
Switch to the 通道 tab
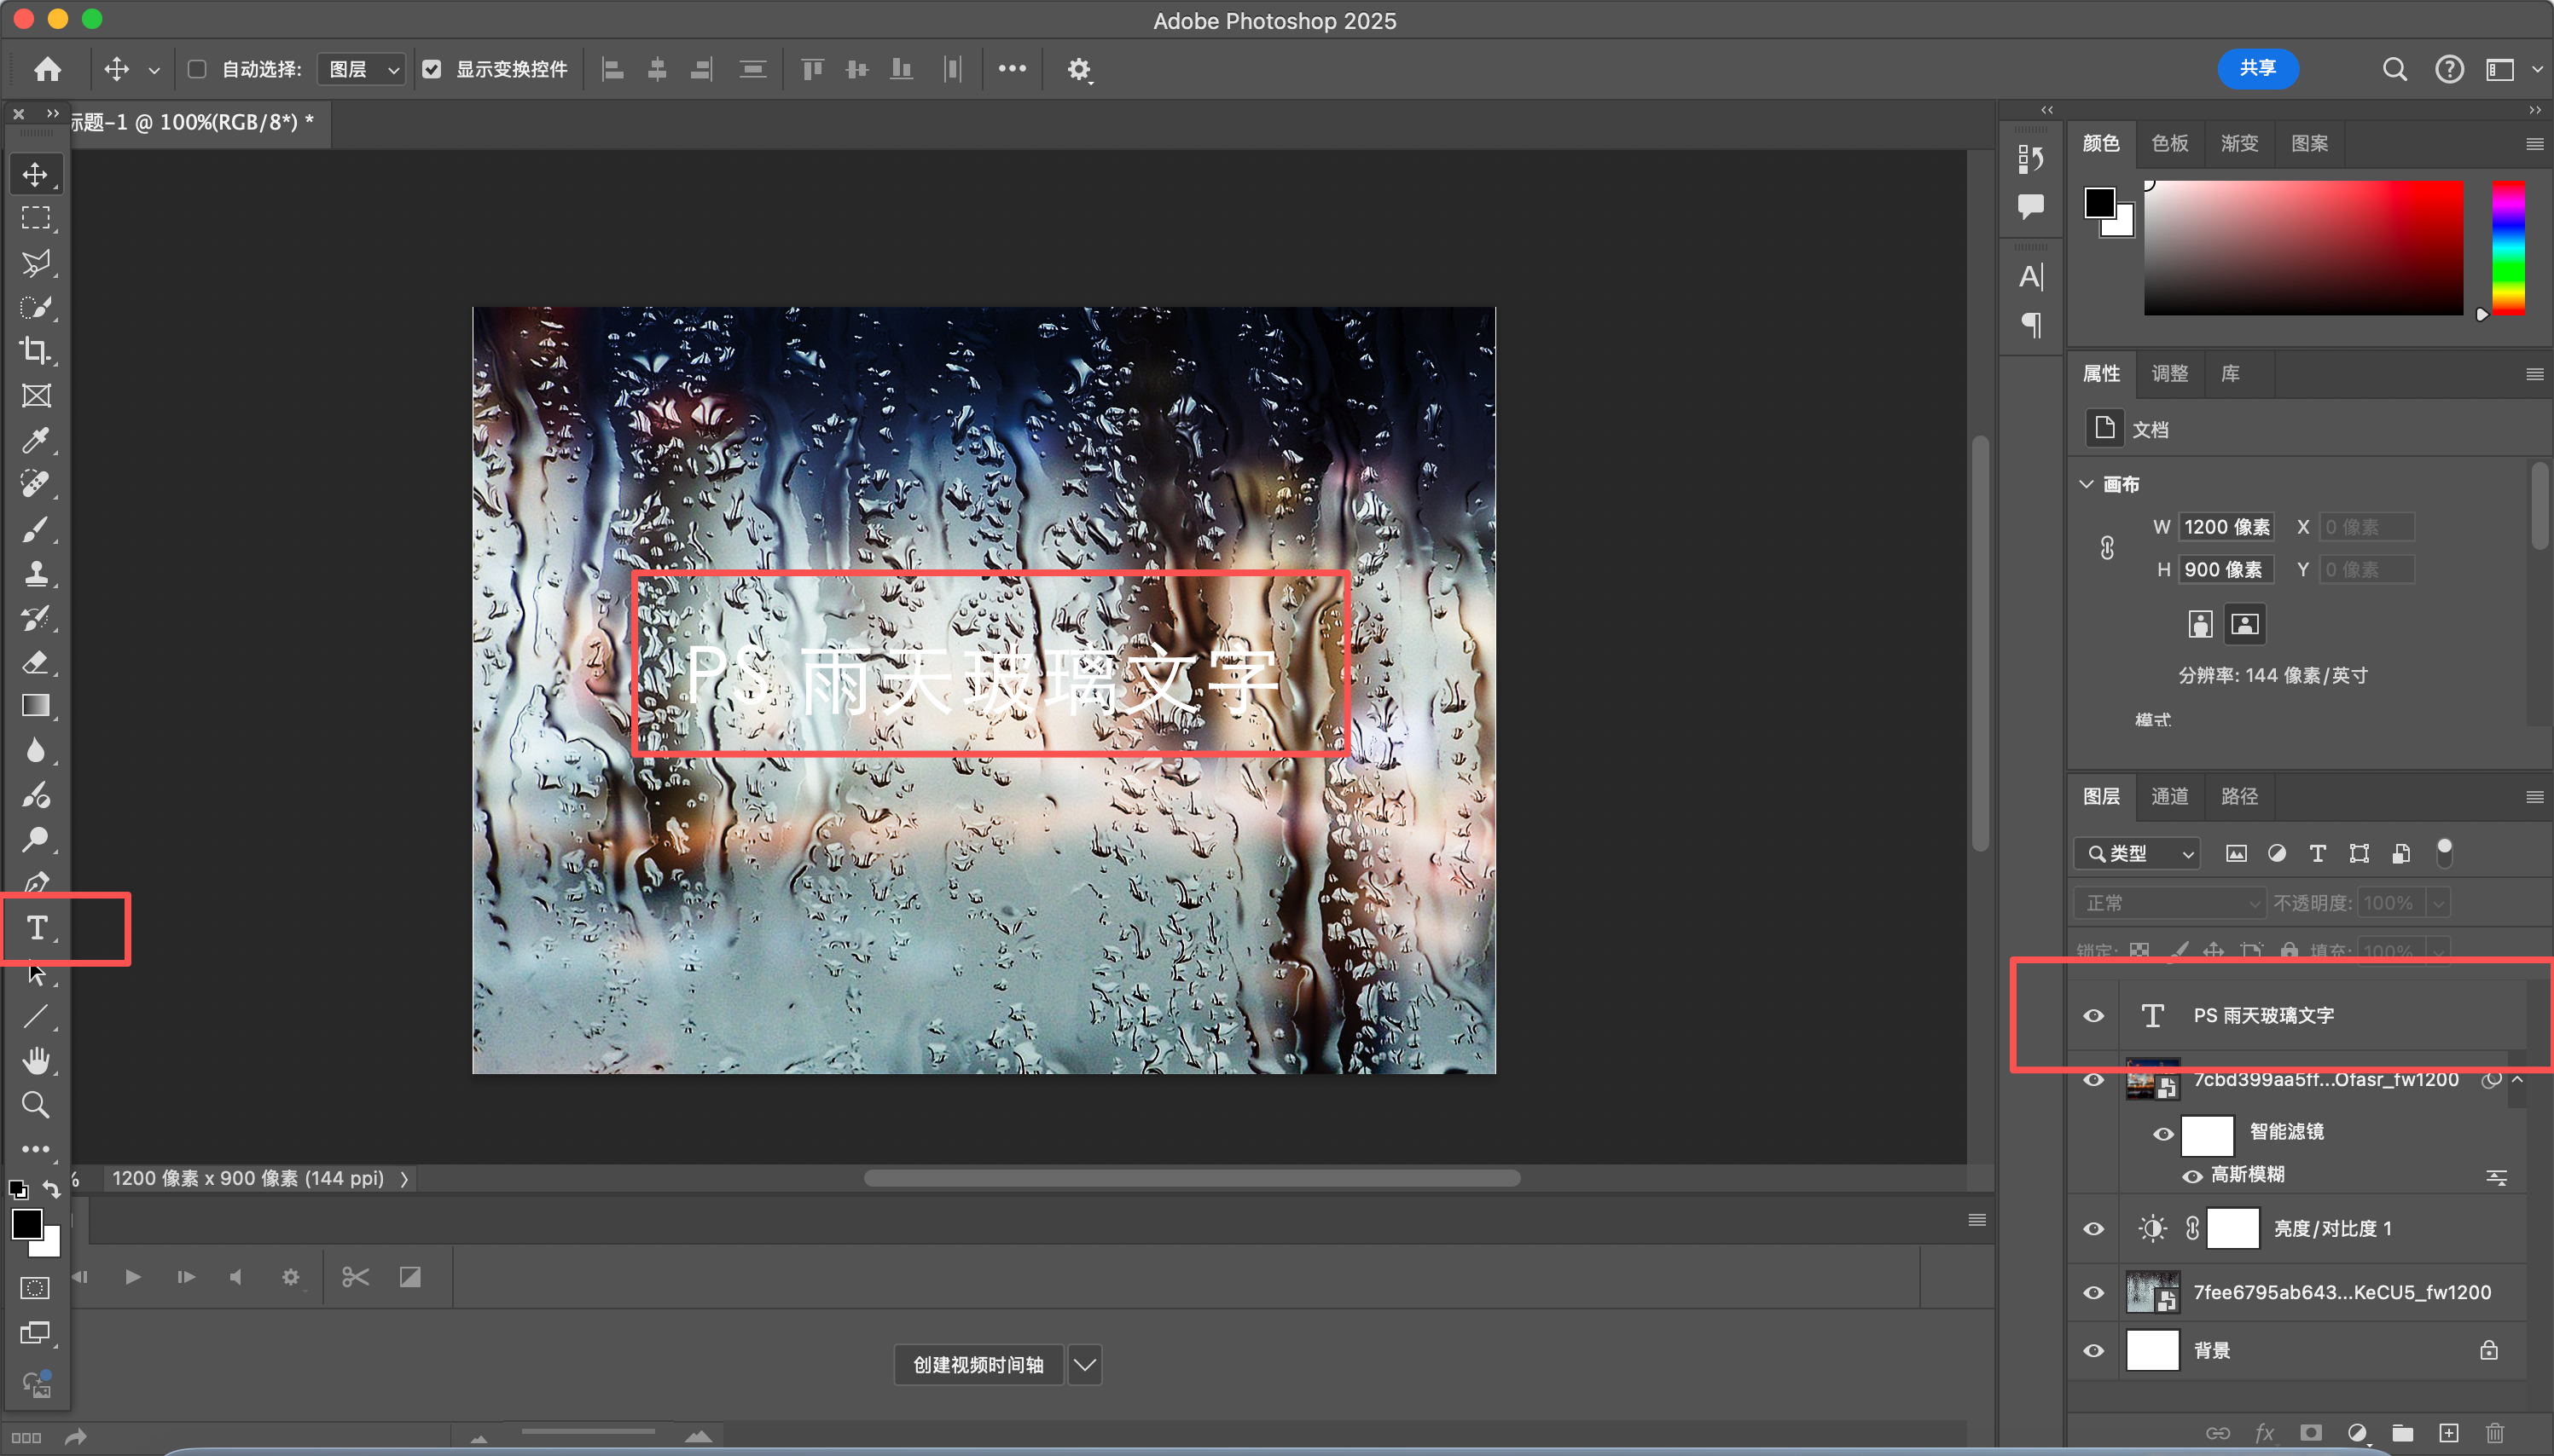(2168, 796)
